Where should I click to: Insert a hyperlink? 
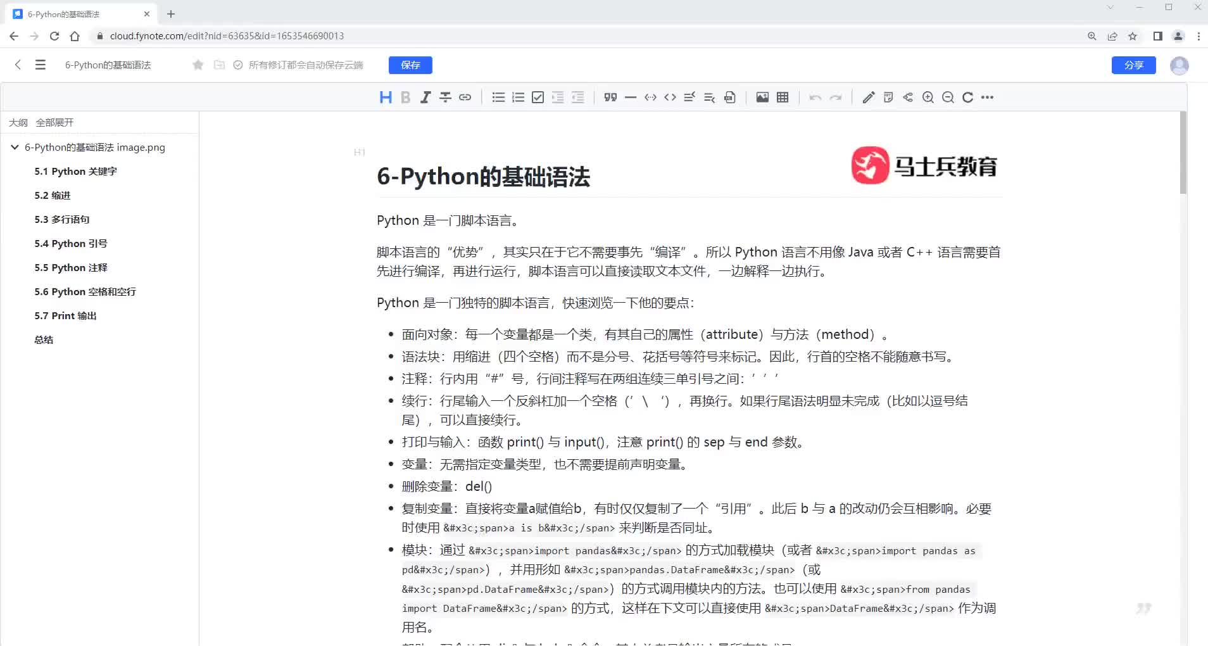[x=465, y=98]
